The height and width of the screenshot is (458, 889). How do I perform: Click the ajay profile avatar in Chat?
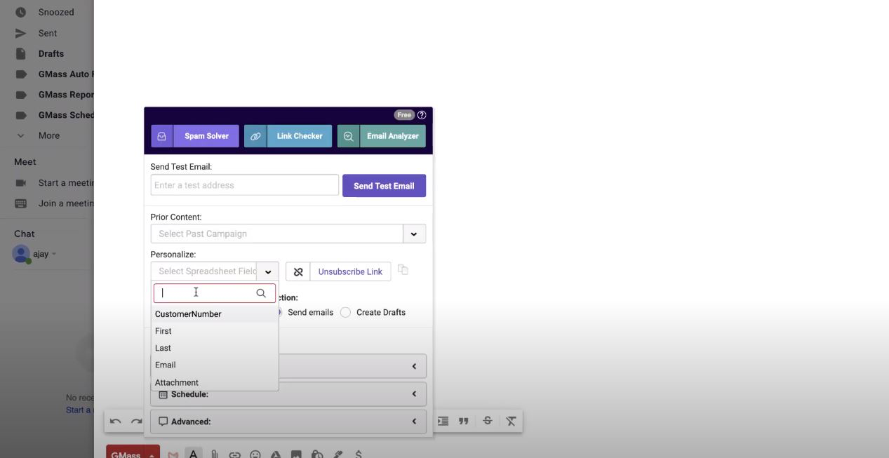21,254
